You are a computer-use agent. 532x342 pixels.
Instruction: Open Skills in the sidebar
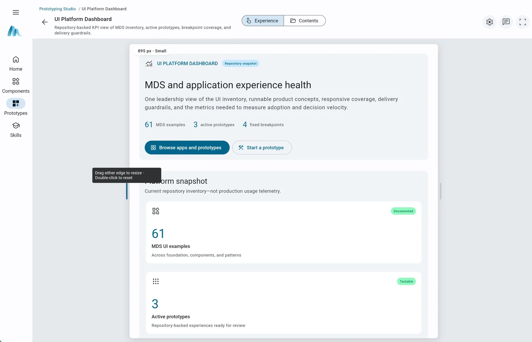click(x=16, y=130)
